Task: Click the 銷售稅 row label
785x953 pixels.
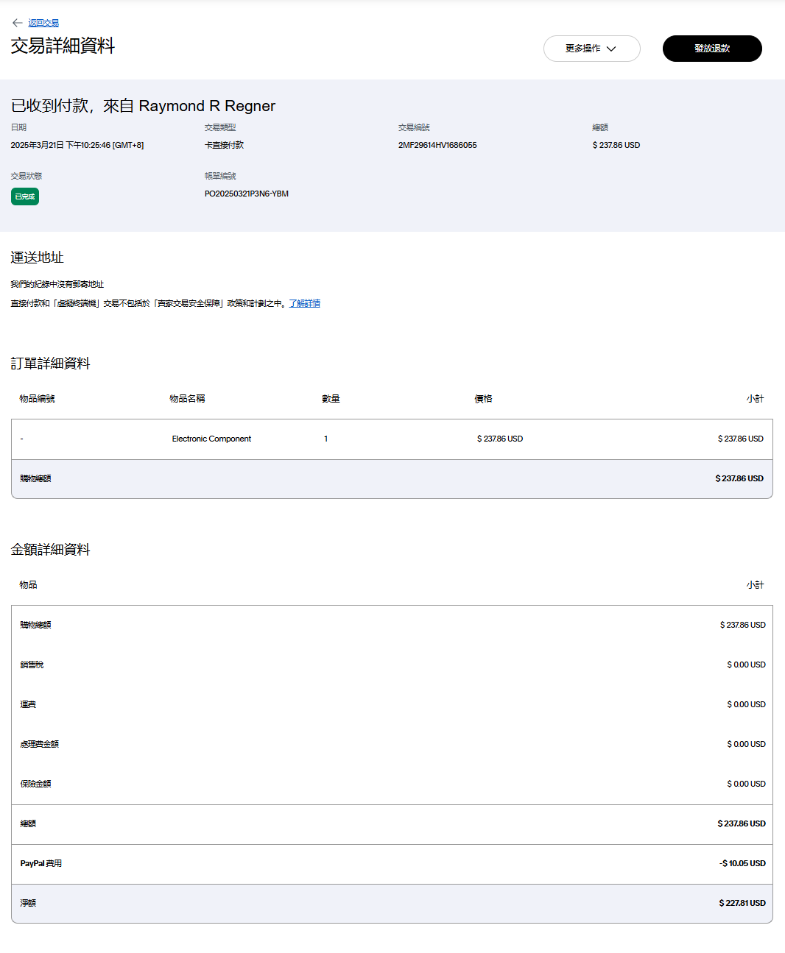Action: [x=32, y=665]
